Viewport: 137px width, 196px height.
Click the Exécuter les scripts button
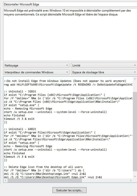[x=69, y=190]
